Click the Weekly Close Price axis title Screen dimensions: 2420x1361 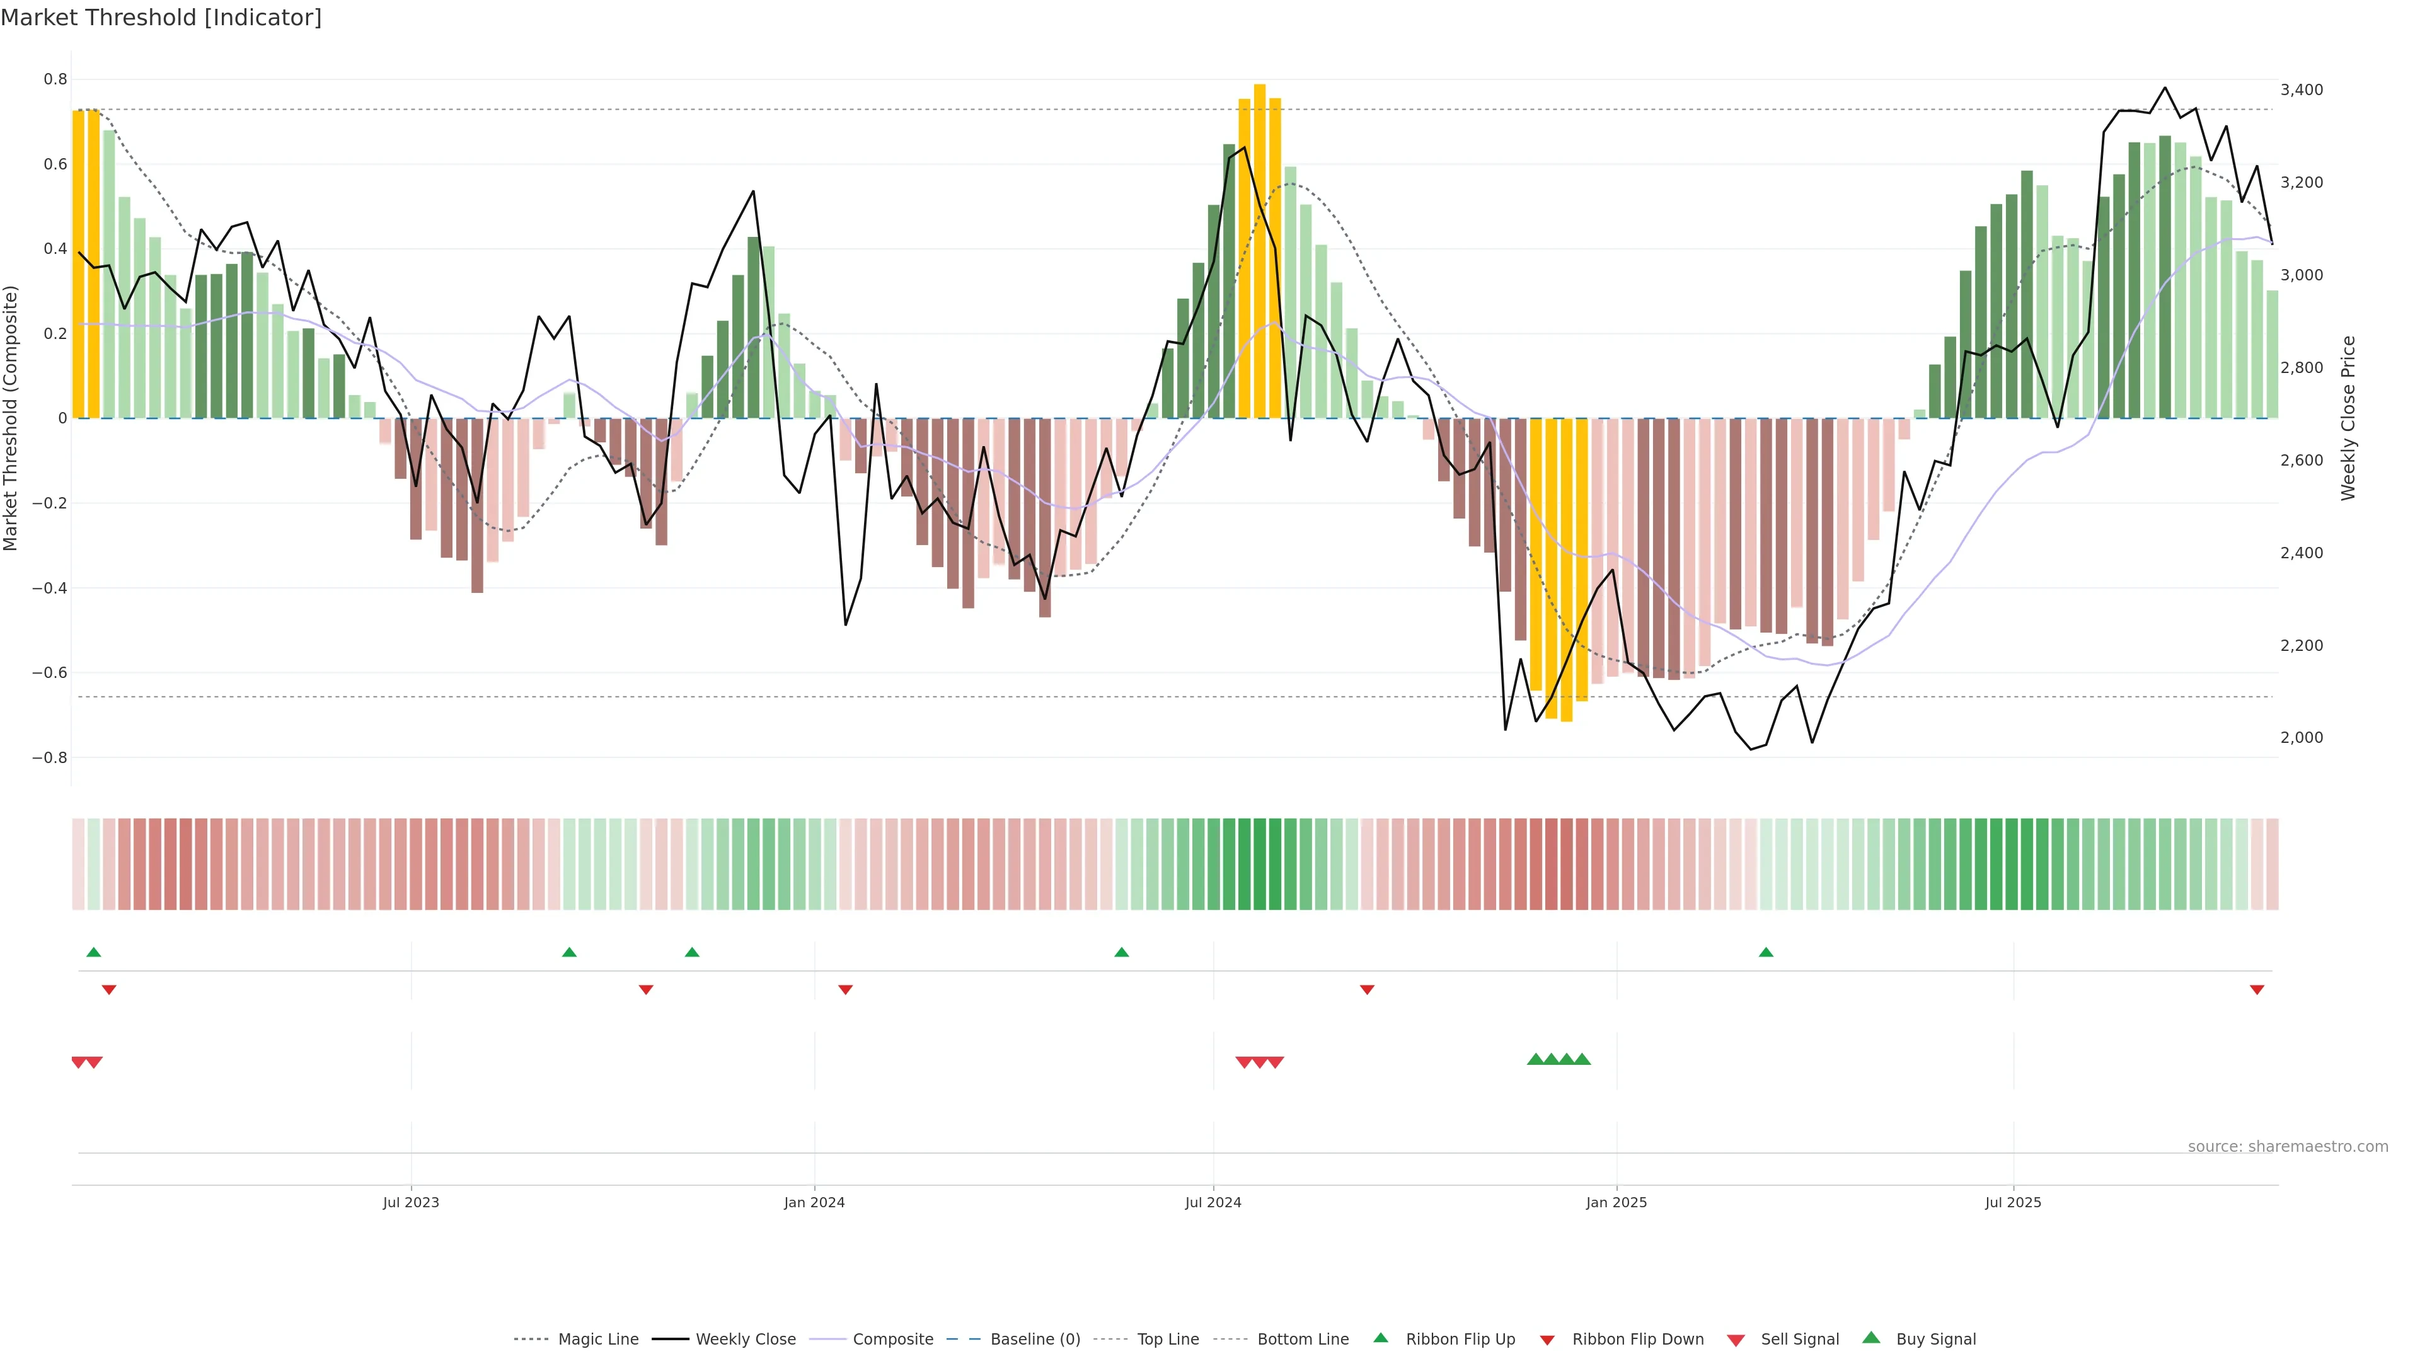click(2349, 418)
